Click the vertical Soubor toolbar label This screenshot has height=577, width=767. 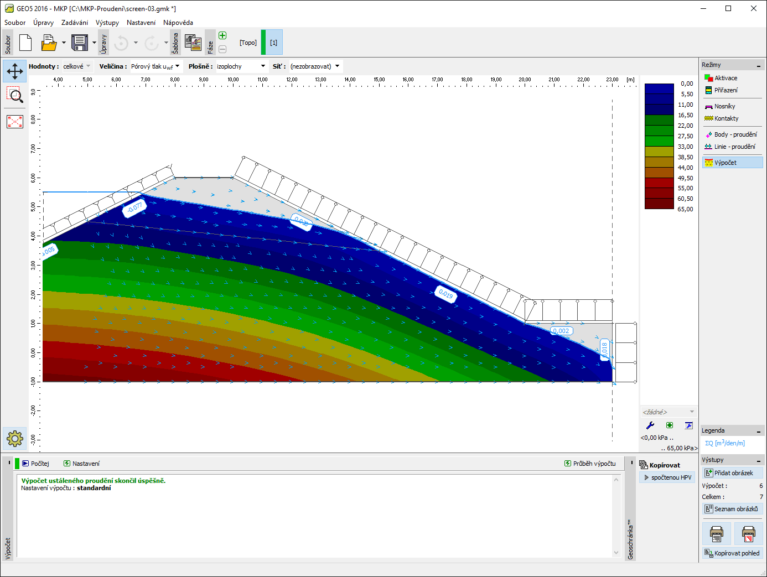click(8, 43)
